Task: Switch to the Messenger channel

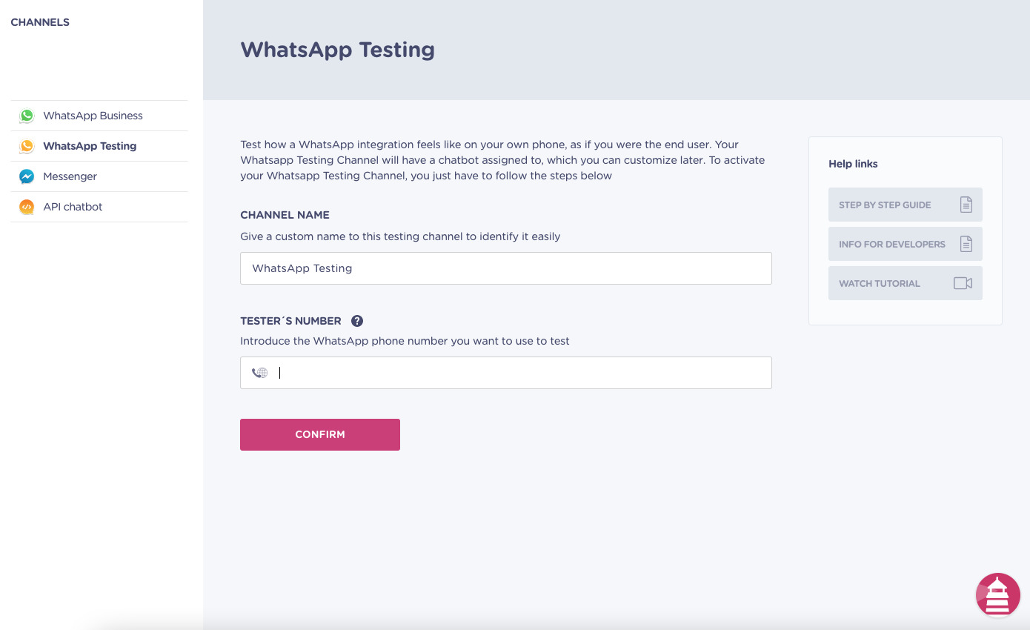Action: (x=70, y=176)
